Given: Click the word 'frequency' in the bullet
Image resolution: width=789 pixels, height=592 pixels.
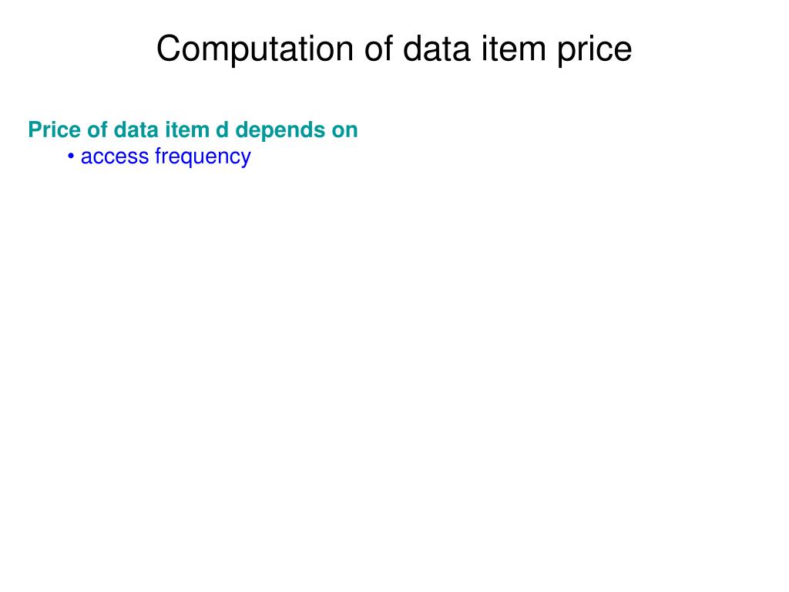Looking at the screenshot, I should click(203, 157).
